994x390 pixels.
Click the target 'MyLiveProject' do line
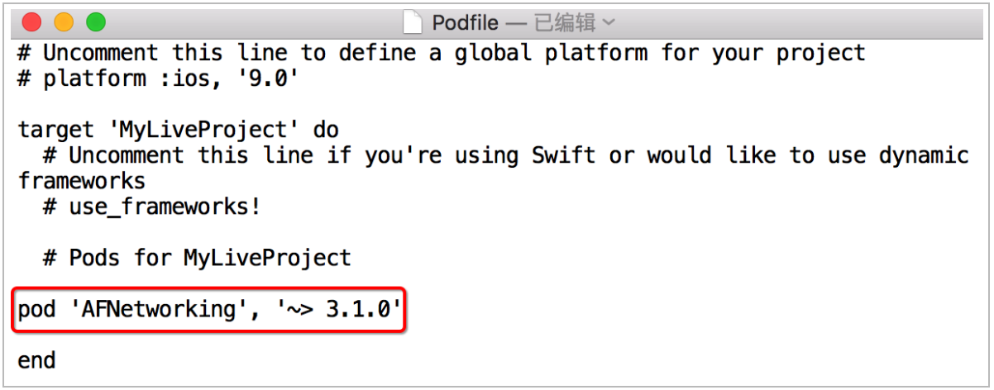[179, 131]
